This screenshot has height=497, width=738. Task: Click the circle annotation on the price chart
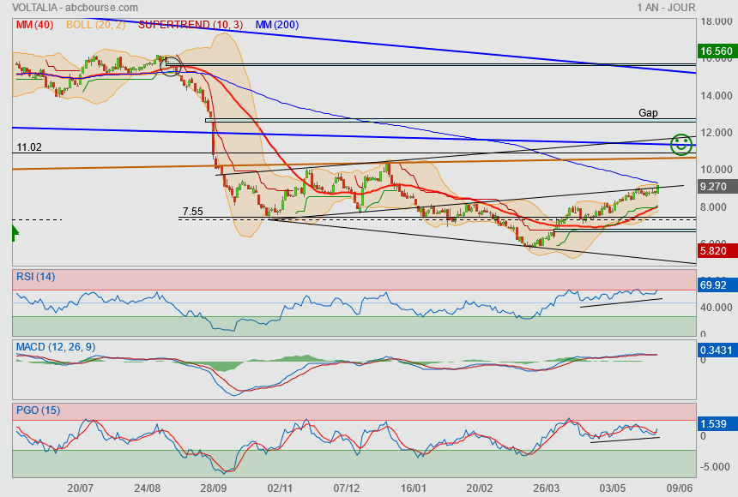coord(171,66)
